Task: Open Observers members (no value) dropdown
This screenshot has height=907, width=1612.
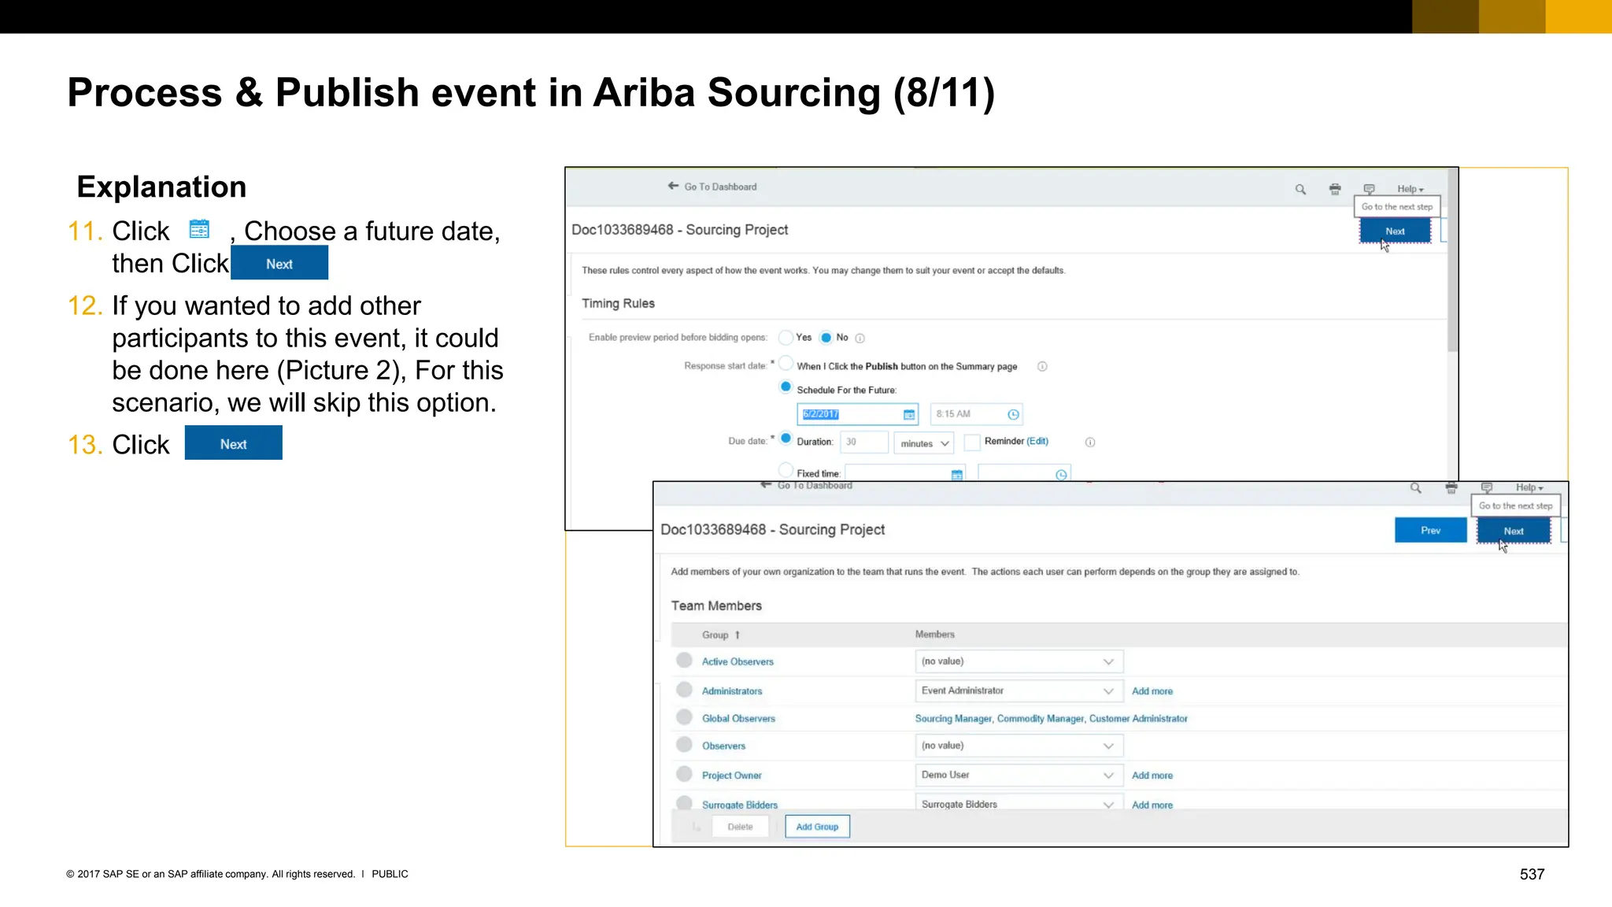Action: pos(1019,746)
